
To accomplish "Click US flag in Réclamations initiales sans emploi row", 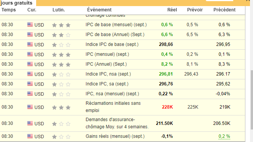I will coord(30,107).
